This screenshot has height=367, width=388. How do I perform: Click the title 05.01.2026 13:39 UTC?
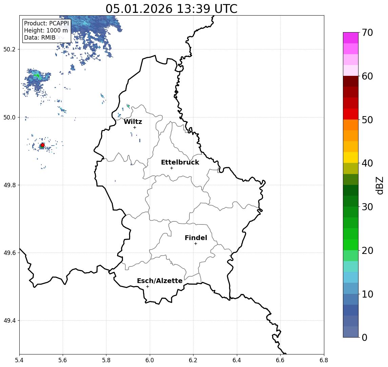coord(171,9)
